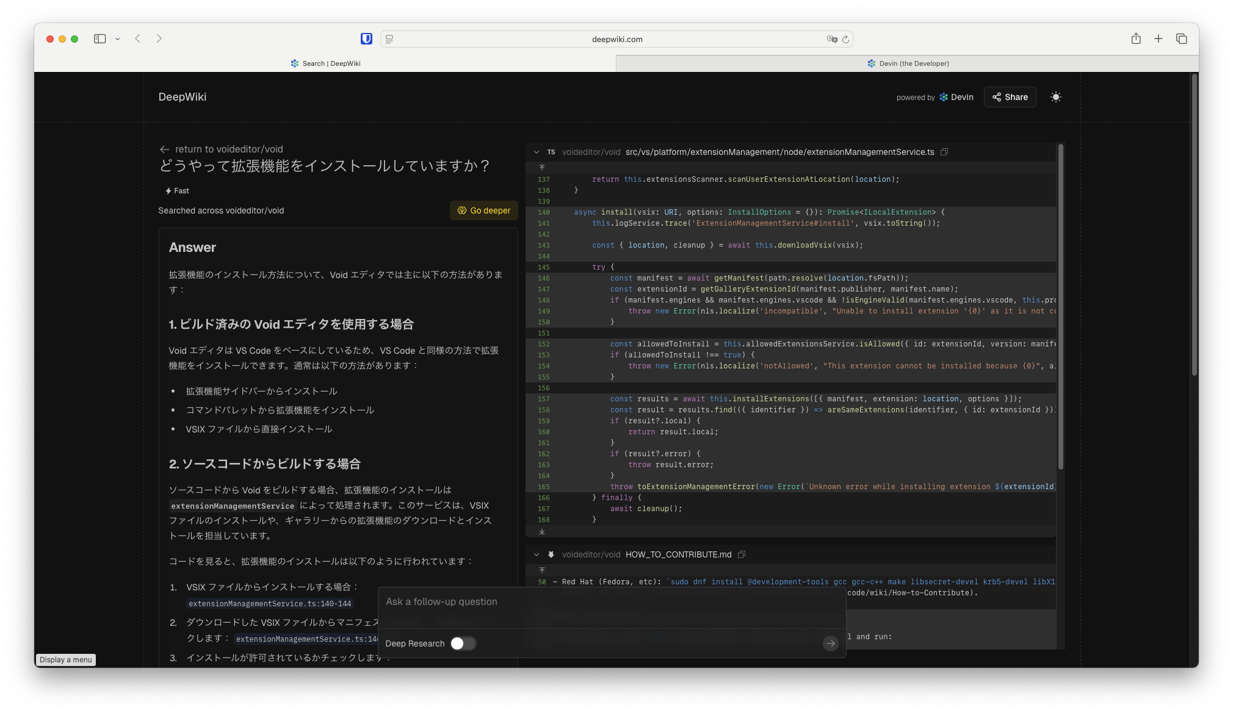Click the Go deeper button
The height and width of the screenshot is (713, 1233).
click(484, 210)
